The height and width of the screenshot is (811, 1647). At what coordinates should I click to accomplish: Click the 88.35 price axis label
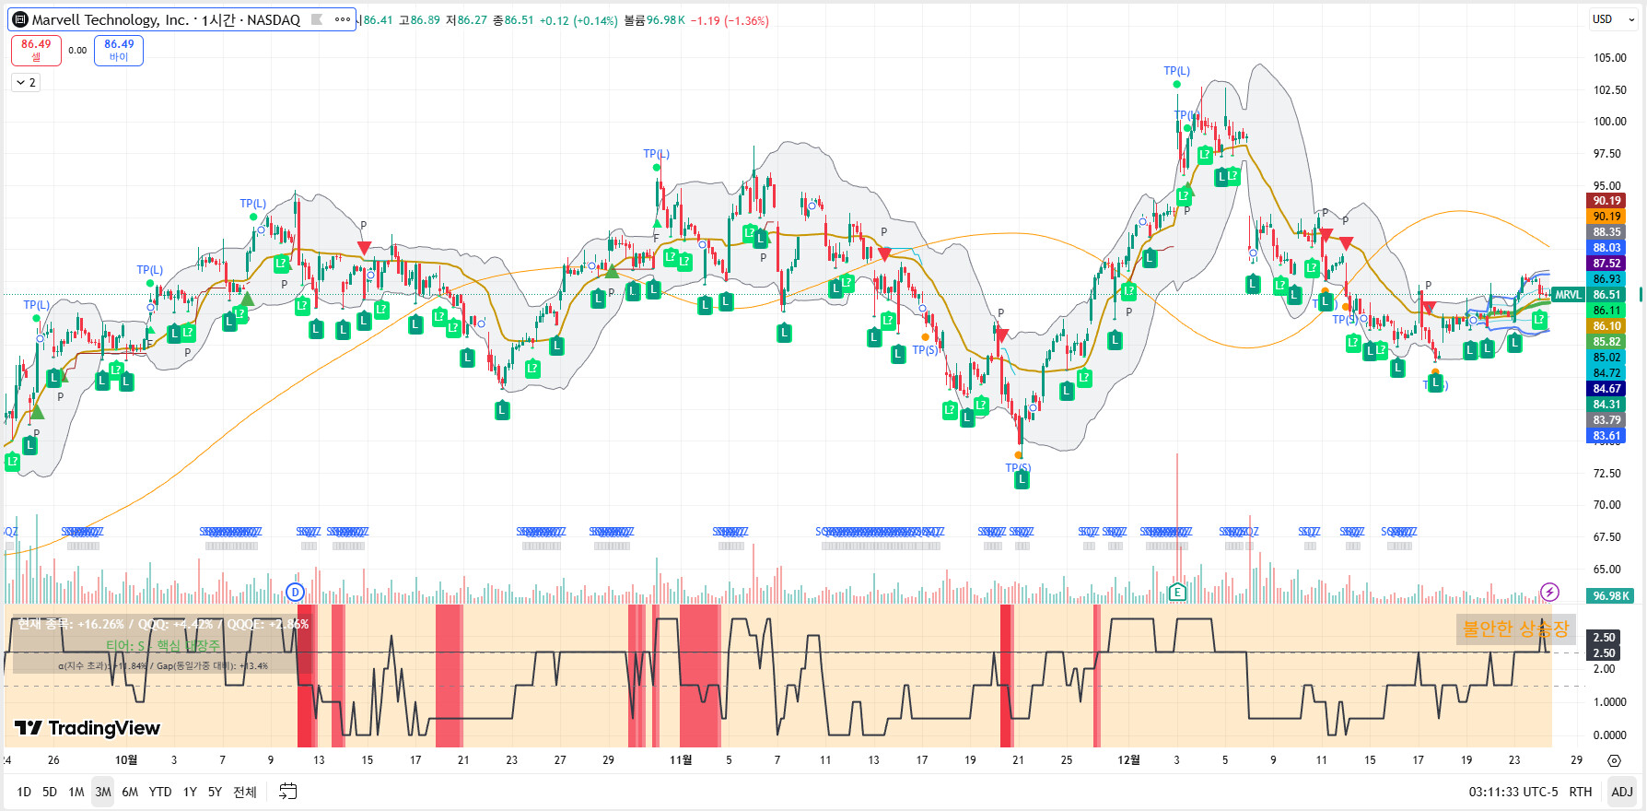1606,232
